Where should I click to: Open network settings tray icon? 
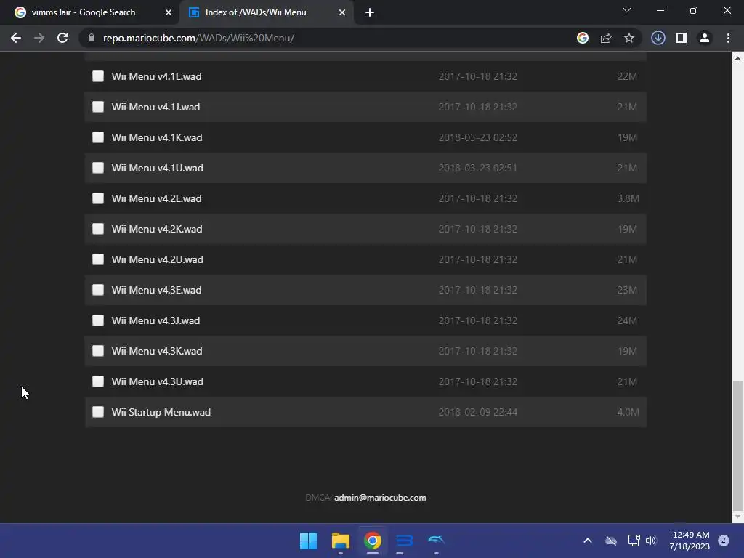634,541
